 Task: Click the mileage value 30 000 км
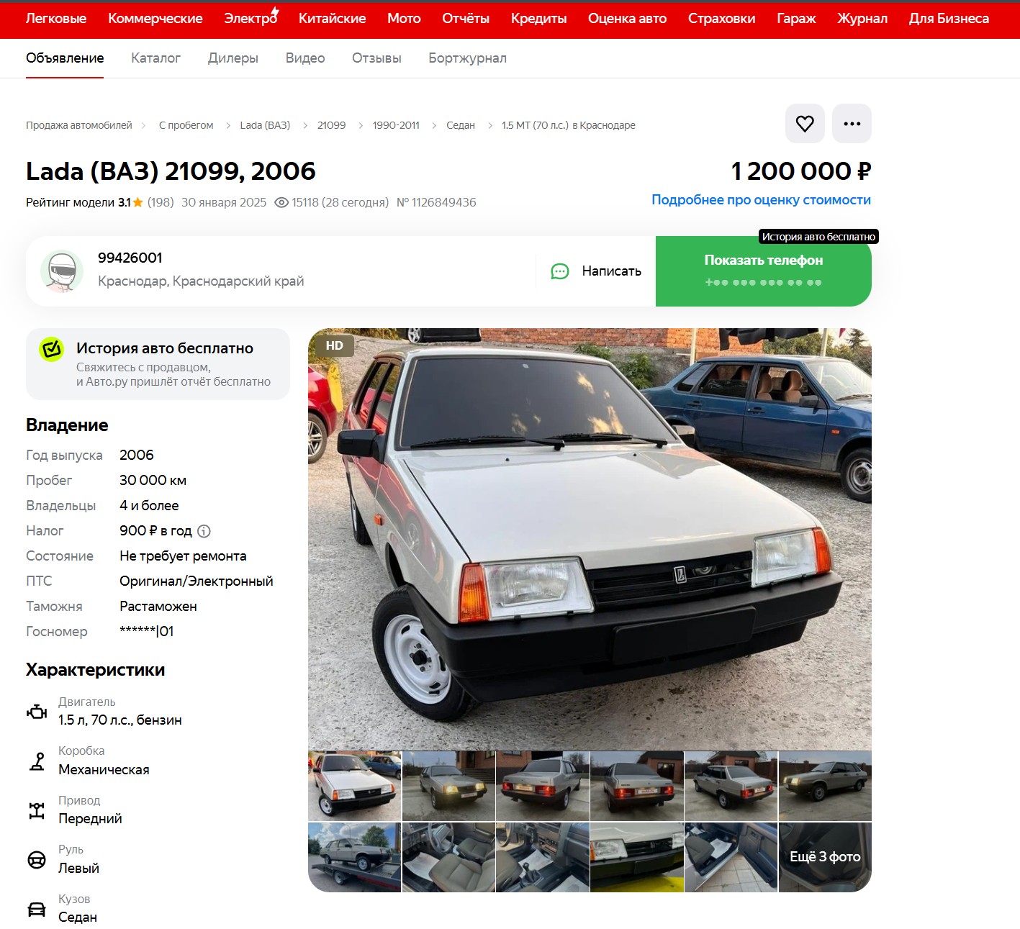153,480
